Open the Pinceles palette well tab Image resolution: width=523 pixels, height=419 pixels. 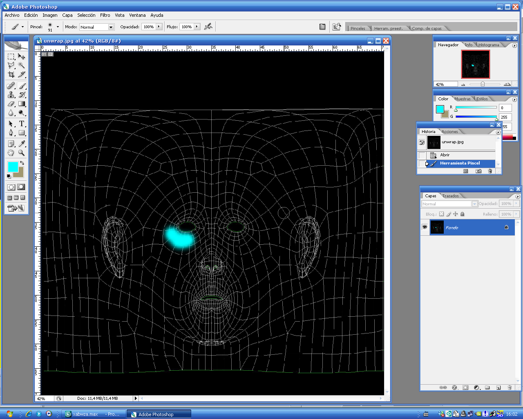tap(358, 28)
